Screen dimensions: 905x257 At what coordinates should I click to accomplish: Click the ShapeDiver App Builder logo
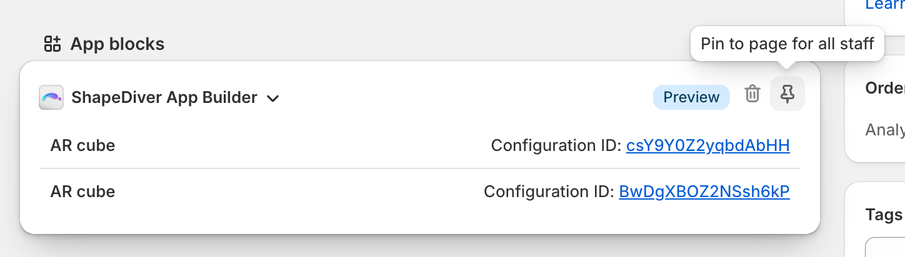pos(51,97)
